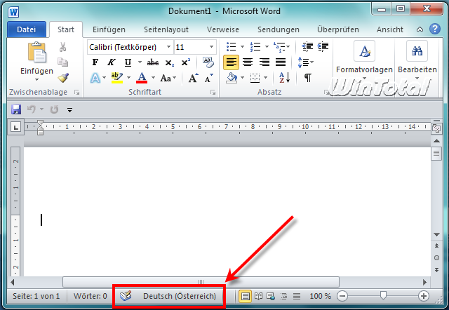Open the Formatvorlagen gallery
449x310 pixels.
364,61
